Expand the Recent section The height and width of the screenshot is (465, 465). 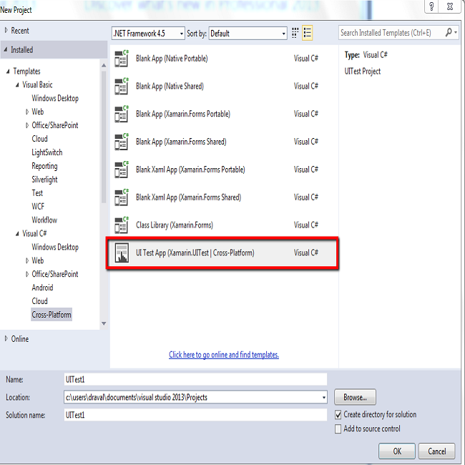6,30
